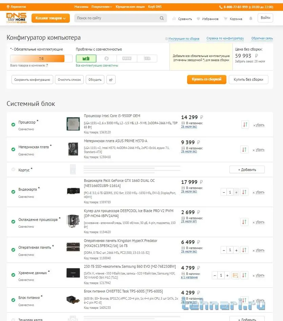This screenshot has width=283, height=321.
Task: Select the power compatibility icon tab
Action: (x=106, y=59)
